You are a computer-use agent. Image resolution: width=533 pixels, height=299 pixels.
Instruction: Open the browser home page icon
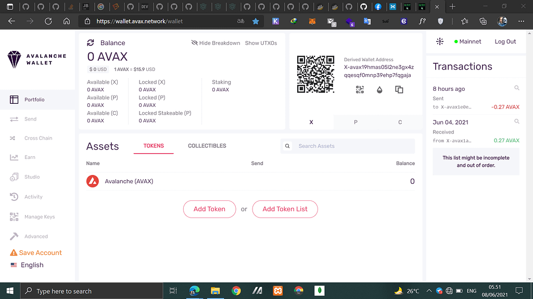coord(67,21)
